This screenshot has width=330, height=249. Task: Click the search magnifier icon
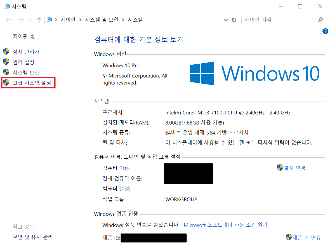tap(320, 20)
